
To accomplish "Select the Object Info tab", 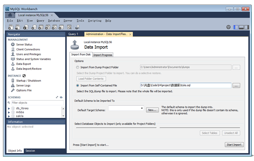I will [15, 150].
